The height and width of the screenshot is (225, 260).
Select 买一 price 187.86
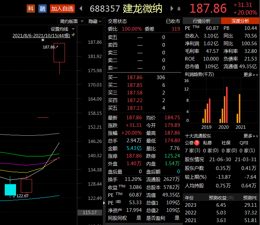click(x=135, y=77)
